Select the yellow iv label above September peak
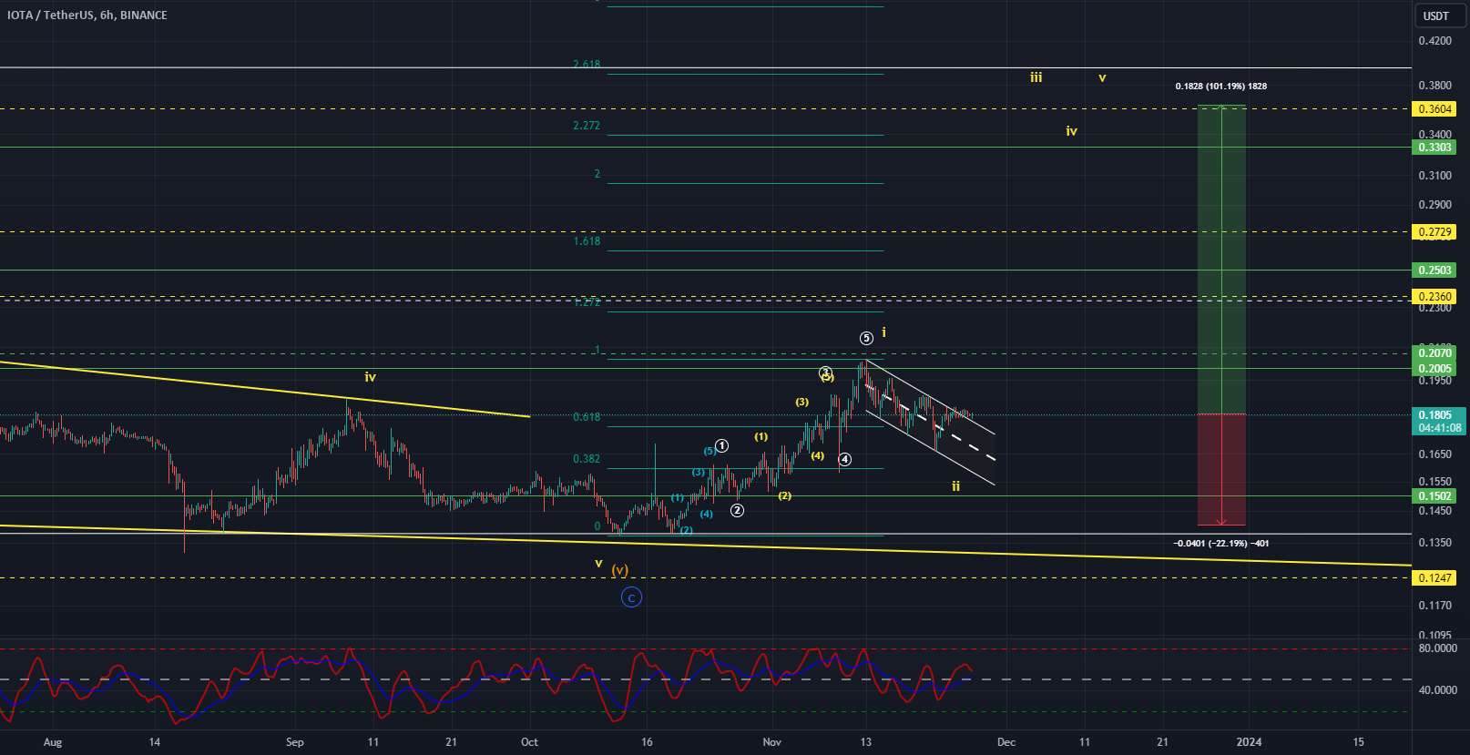The width and height of the screenshot is (1470, 755). click(371, 376)
